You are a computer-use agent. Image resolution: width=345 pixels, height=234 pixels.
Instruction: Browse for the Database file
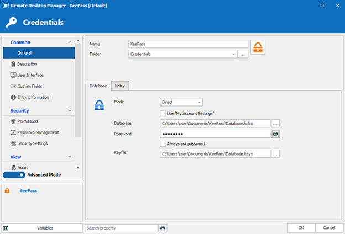coord(275,124)
